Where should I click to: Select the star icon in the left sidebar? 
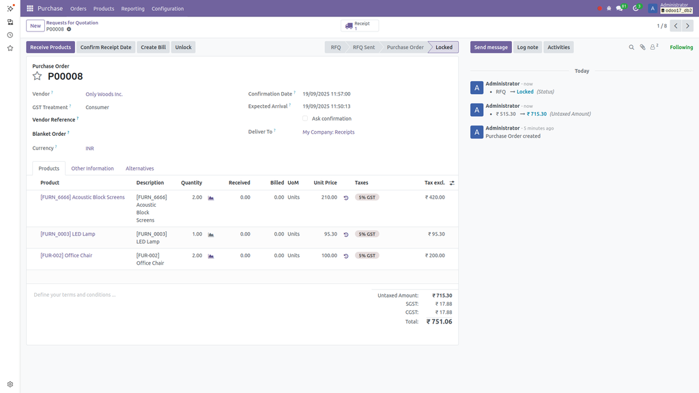[10, 48]
